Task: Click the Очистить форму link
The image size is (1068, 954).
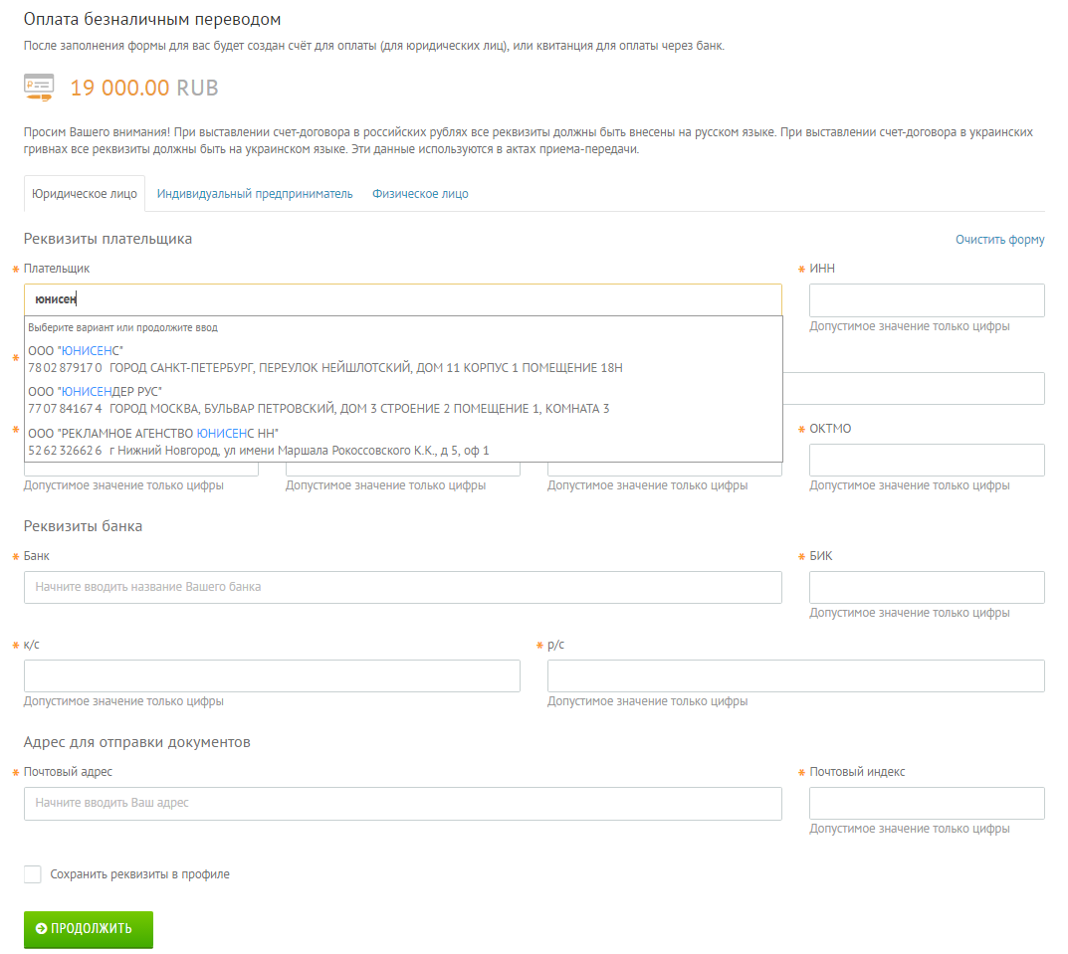Action: 999,240
